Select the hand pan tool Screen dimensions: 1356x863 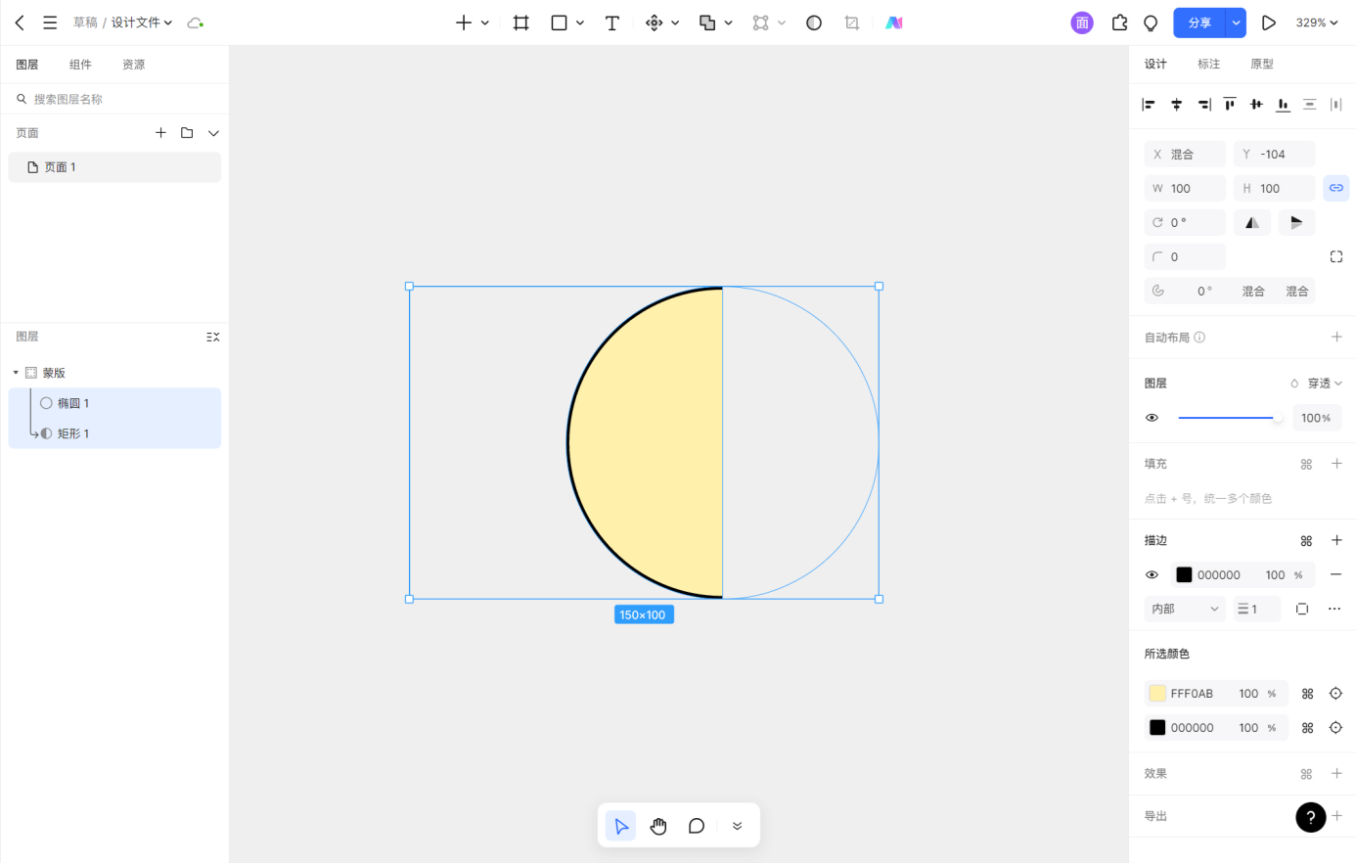[658, 826]
